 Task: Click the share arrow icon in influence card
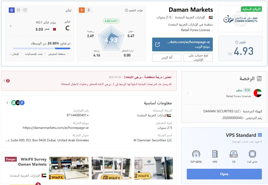[x=18, y=10]
